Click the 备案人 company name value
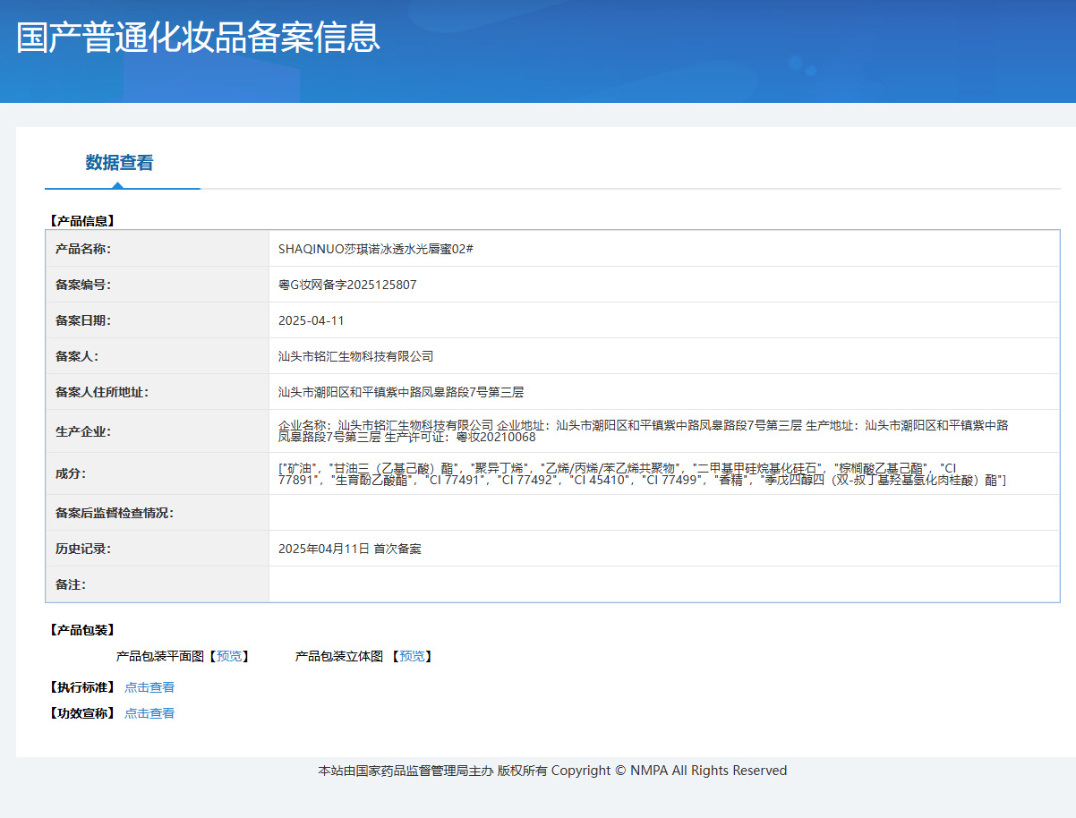This screenshot has width=1076, height=818. 355,356
